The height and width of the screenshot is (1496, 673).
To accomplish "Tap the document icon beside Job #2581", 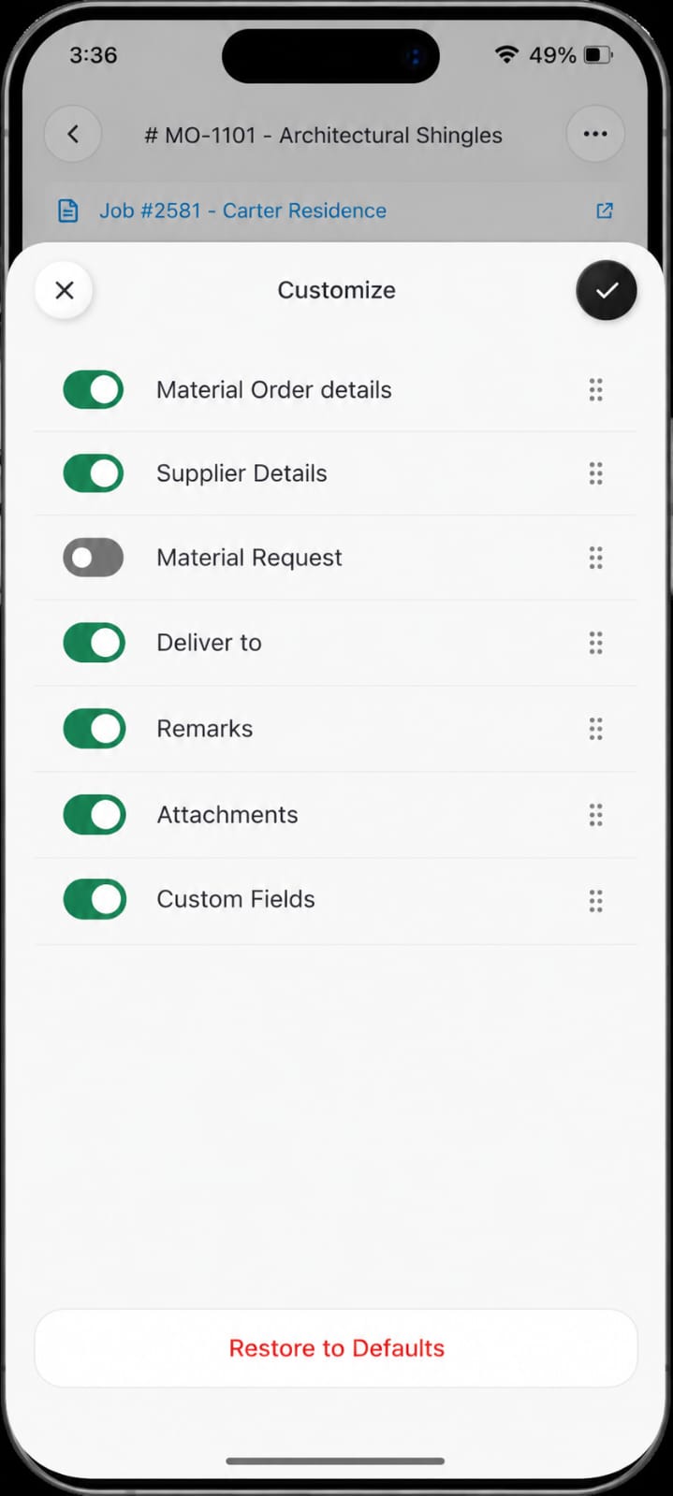I will [68, 211].
